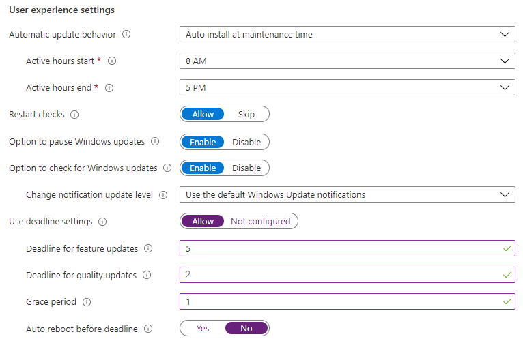Disable option to check for Windows updates
This screenshot has width=523, height=341.
coord(246,168)
